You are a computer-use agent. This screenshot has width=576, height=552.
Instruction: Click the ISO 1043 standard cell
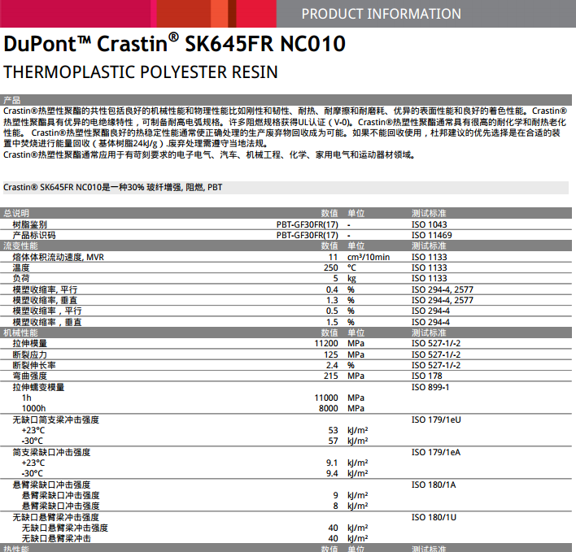429,224
